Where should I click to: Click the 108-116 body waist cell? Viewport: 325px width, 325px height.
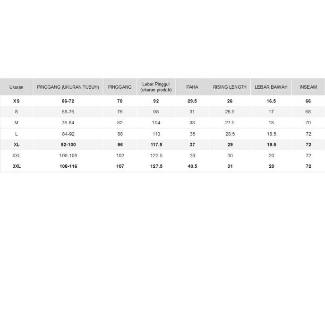point(68,166)
